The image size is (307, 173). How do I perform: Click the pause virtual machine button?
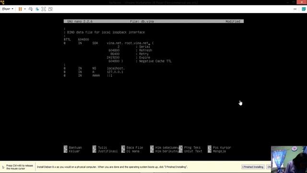click(x=20, y=9)
